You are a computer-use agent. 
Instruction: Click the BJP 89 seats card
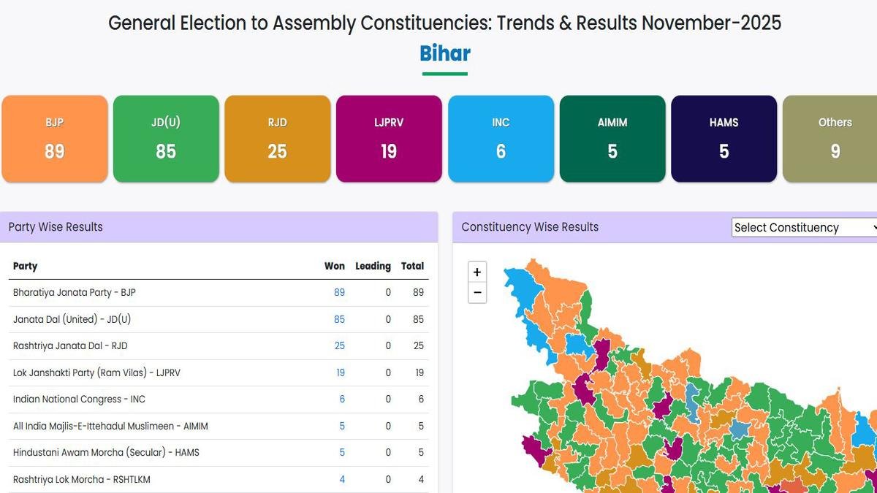(x=55, y=139)
